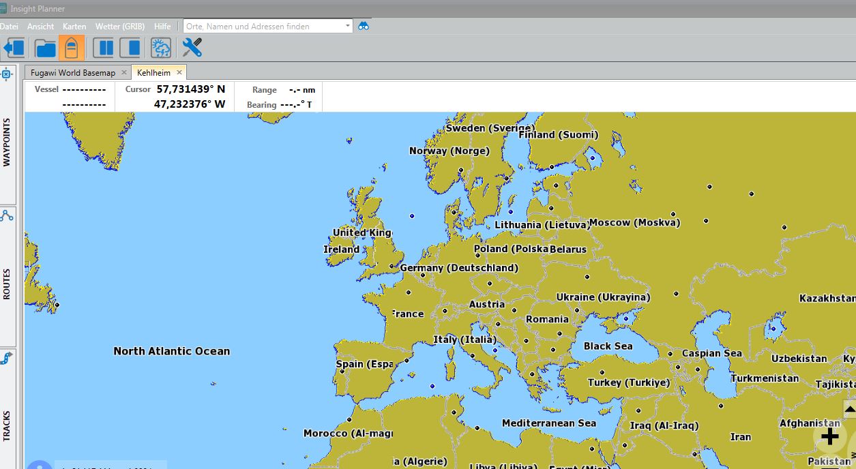Click the up-arrow control on map edge
Viewport: 856px width, 469px height.
tap(849, 408)
